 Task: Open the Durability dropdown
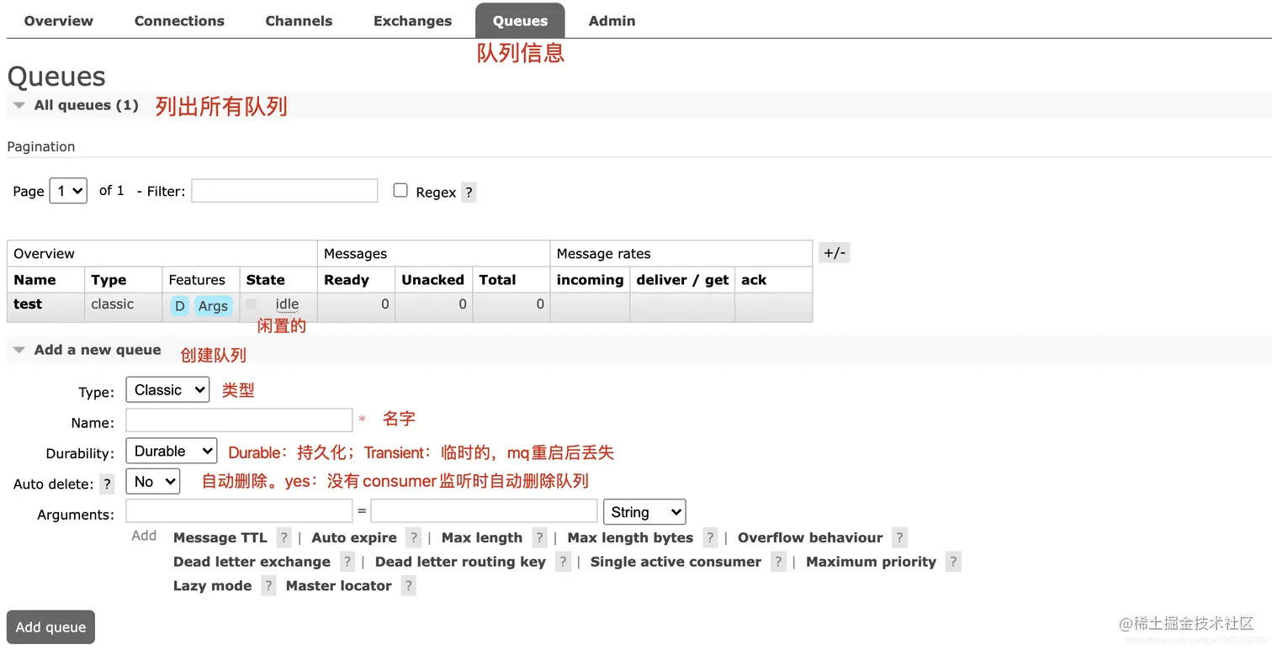tap(172, 451)
